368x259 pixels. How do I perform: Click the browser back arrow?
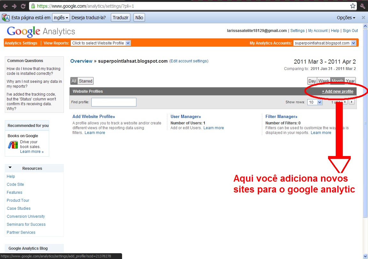[x=5, y=6]
